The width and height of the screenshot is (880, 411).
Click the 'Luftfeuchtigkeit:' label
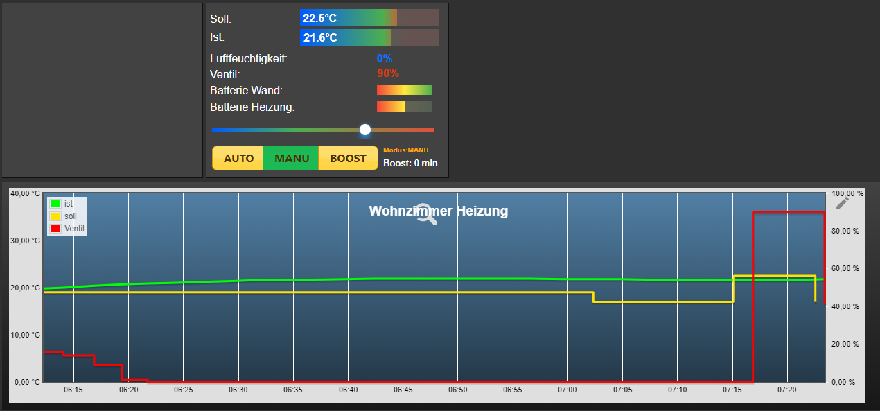(x=249, y=58)
